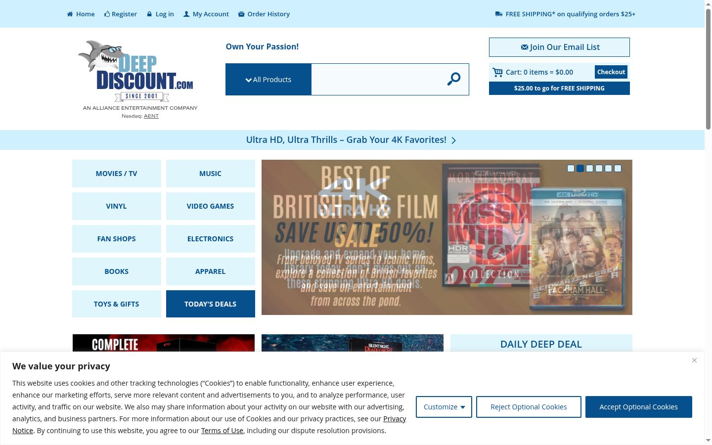
Task: Select the sixth carousel slide indicator
Action: click(618, 169)
